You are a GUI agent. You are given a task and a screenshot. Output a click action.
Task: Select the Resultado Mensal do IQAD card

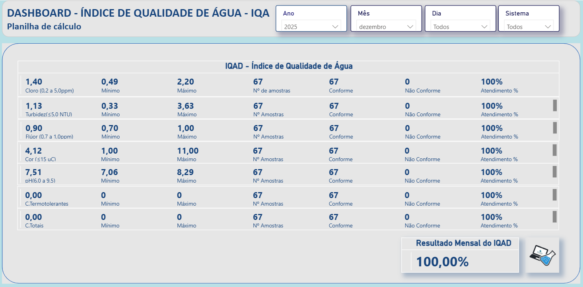(x=460, y=255)
